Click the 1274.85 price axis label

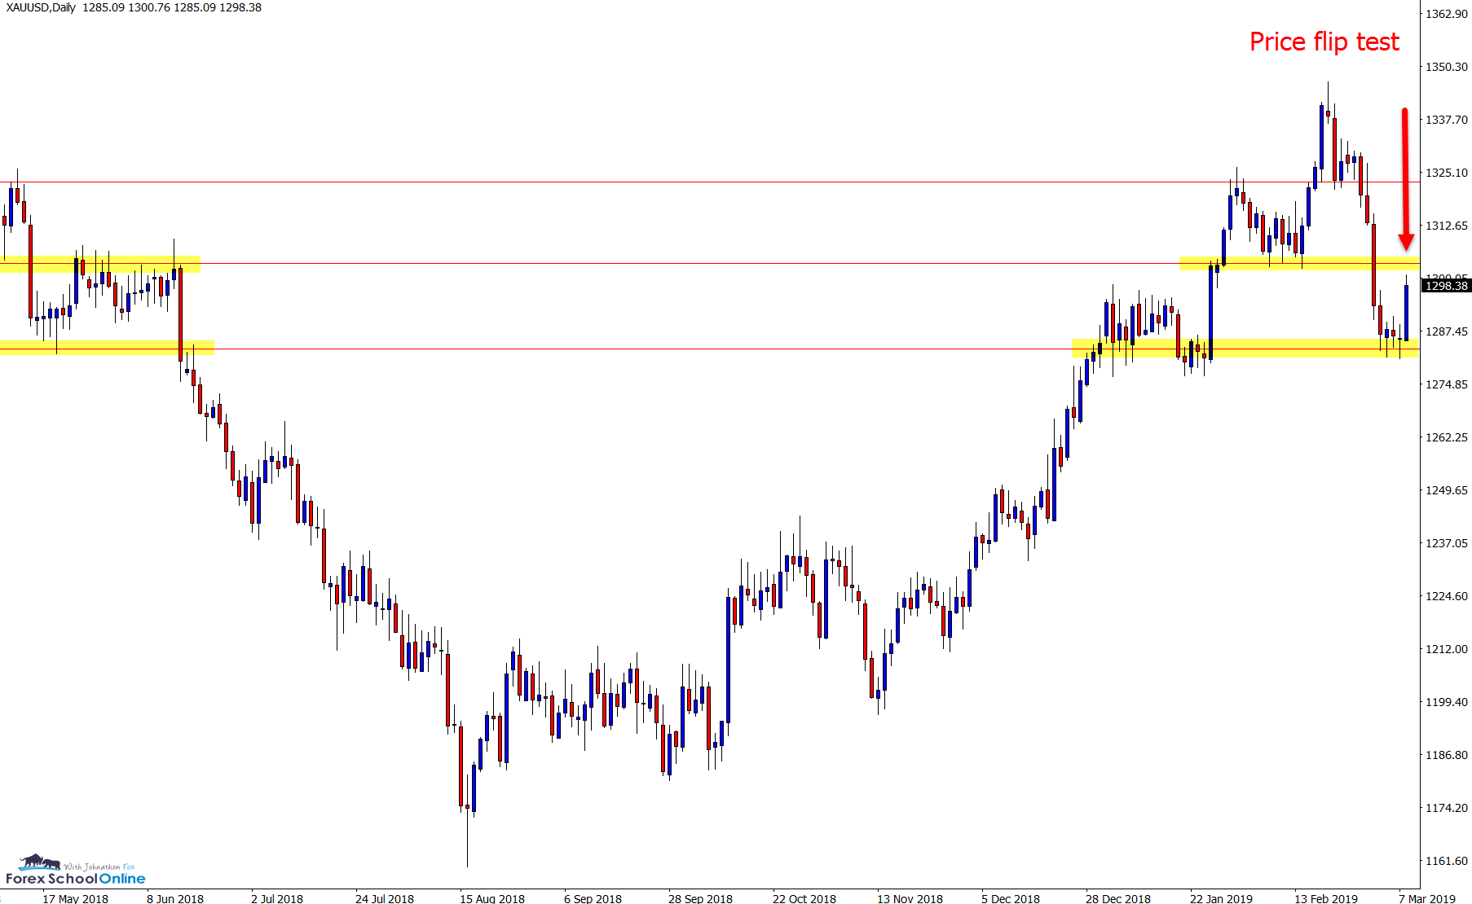coord(1446,384)
